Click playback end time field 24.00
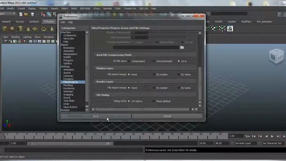 (206, 143)
